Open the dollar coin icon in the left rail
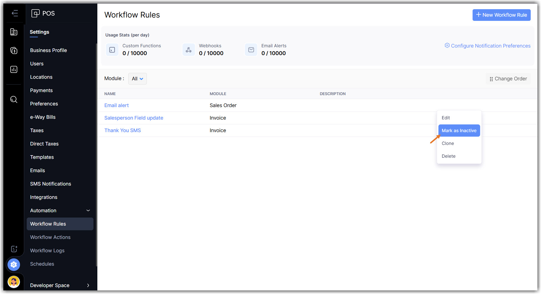The width and height of the screenshot is (541, 294). tap(14, 51)
